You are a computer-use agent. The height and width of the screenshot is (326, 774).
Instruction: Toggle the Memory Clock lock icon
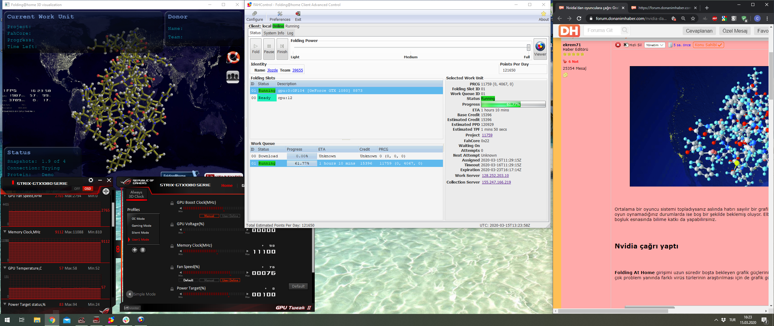point(172,246)
